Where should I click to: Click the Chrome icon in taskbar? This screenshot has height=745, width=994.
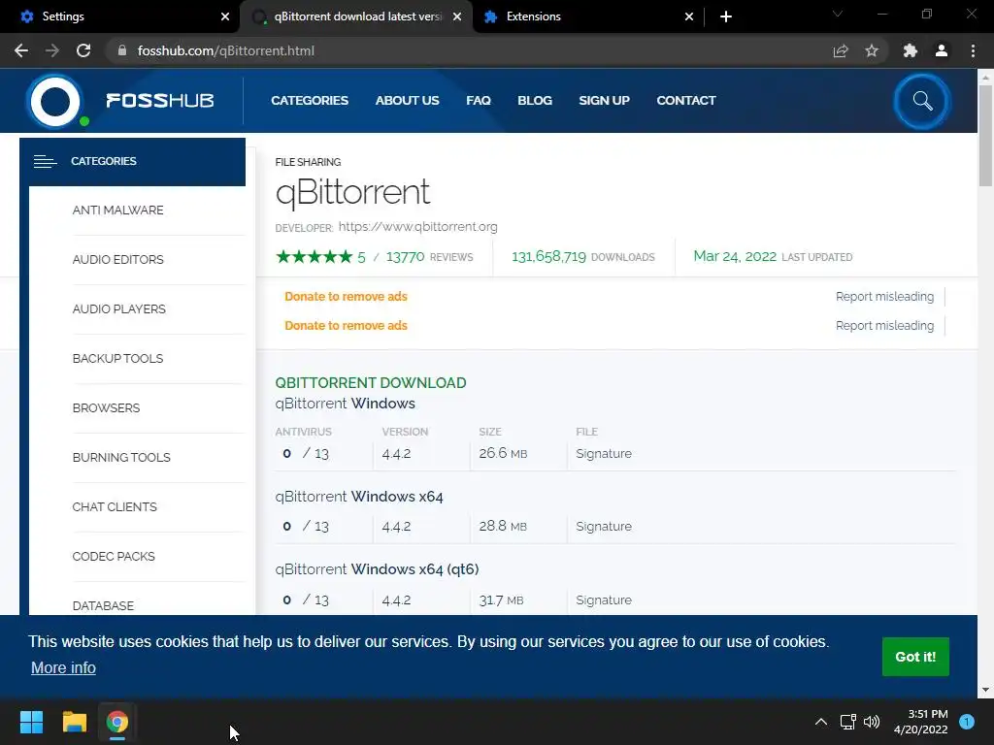coord(117,722)
